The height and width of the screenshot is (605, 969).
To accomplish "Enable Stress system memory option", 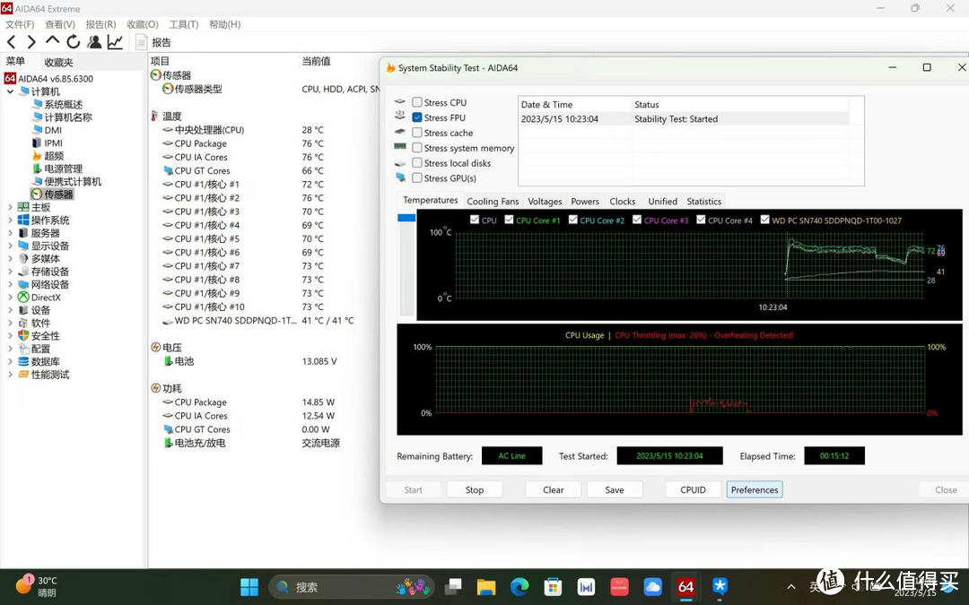I will point(415,148).
